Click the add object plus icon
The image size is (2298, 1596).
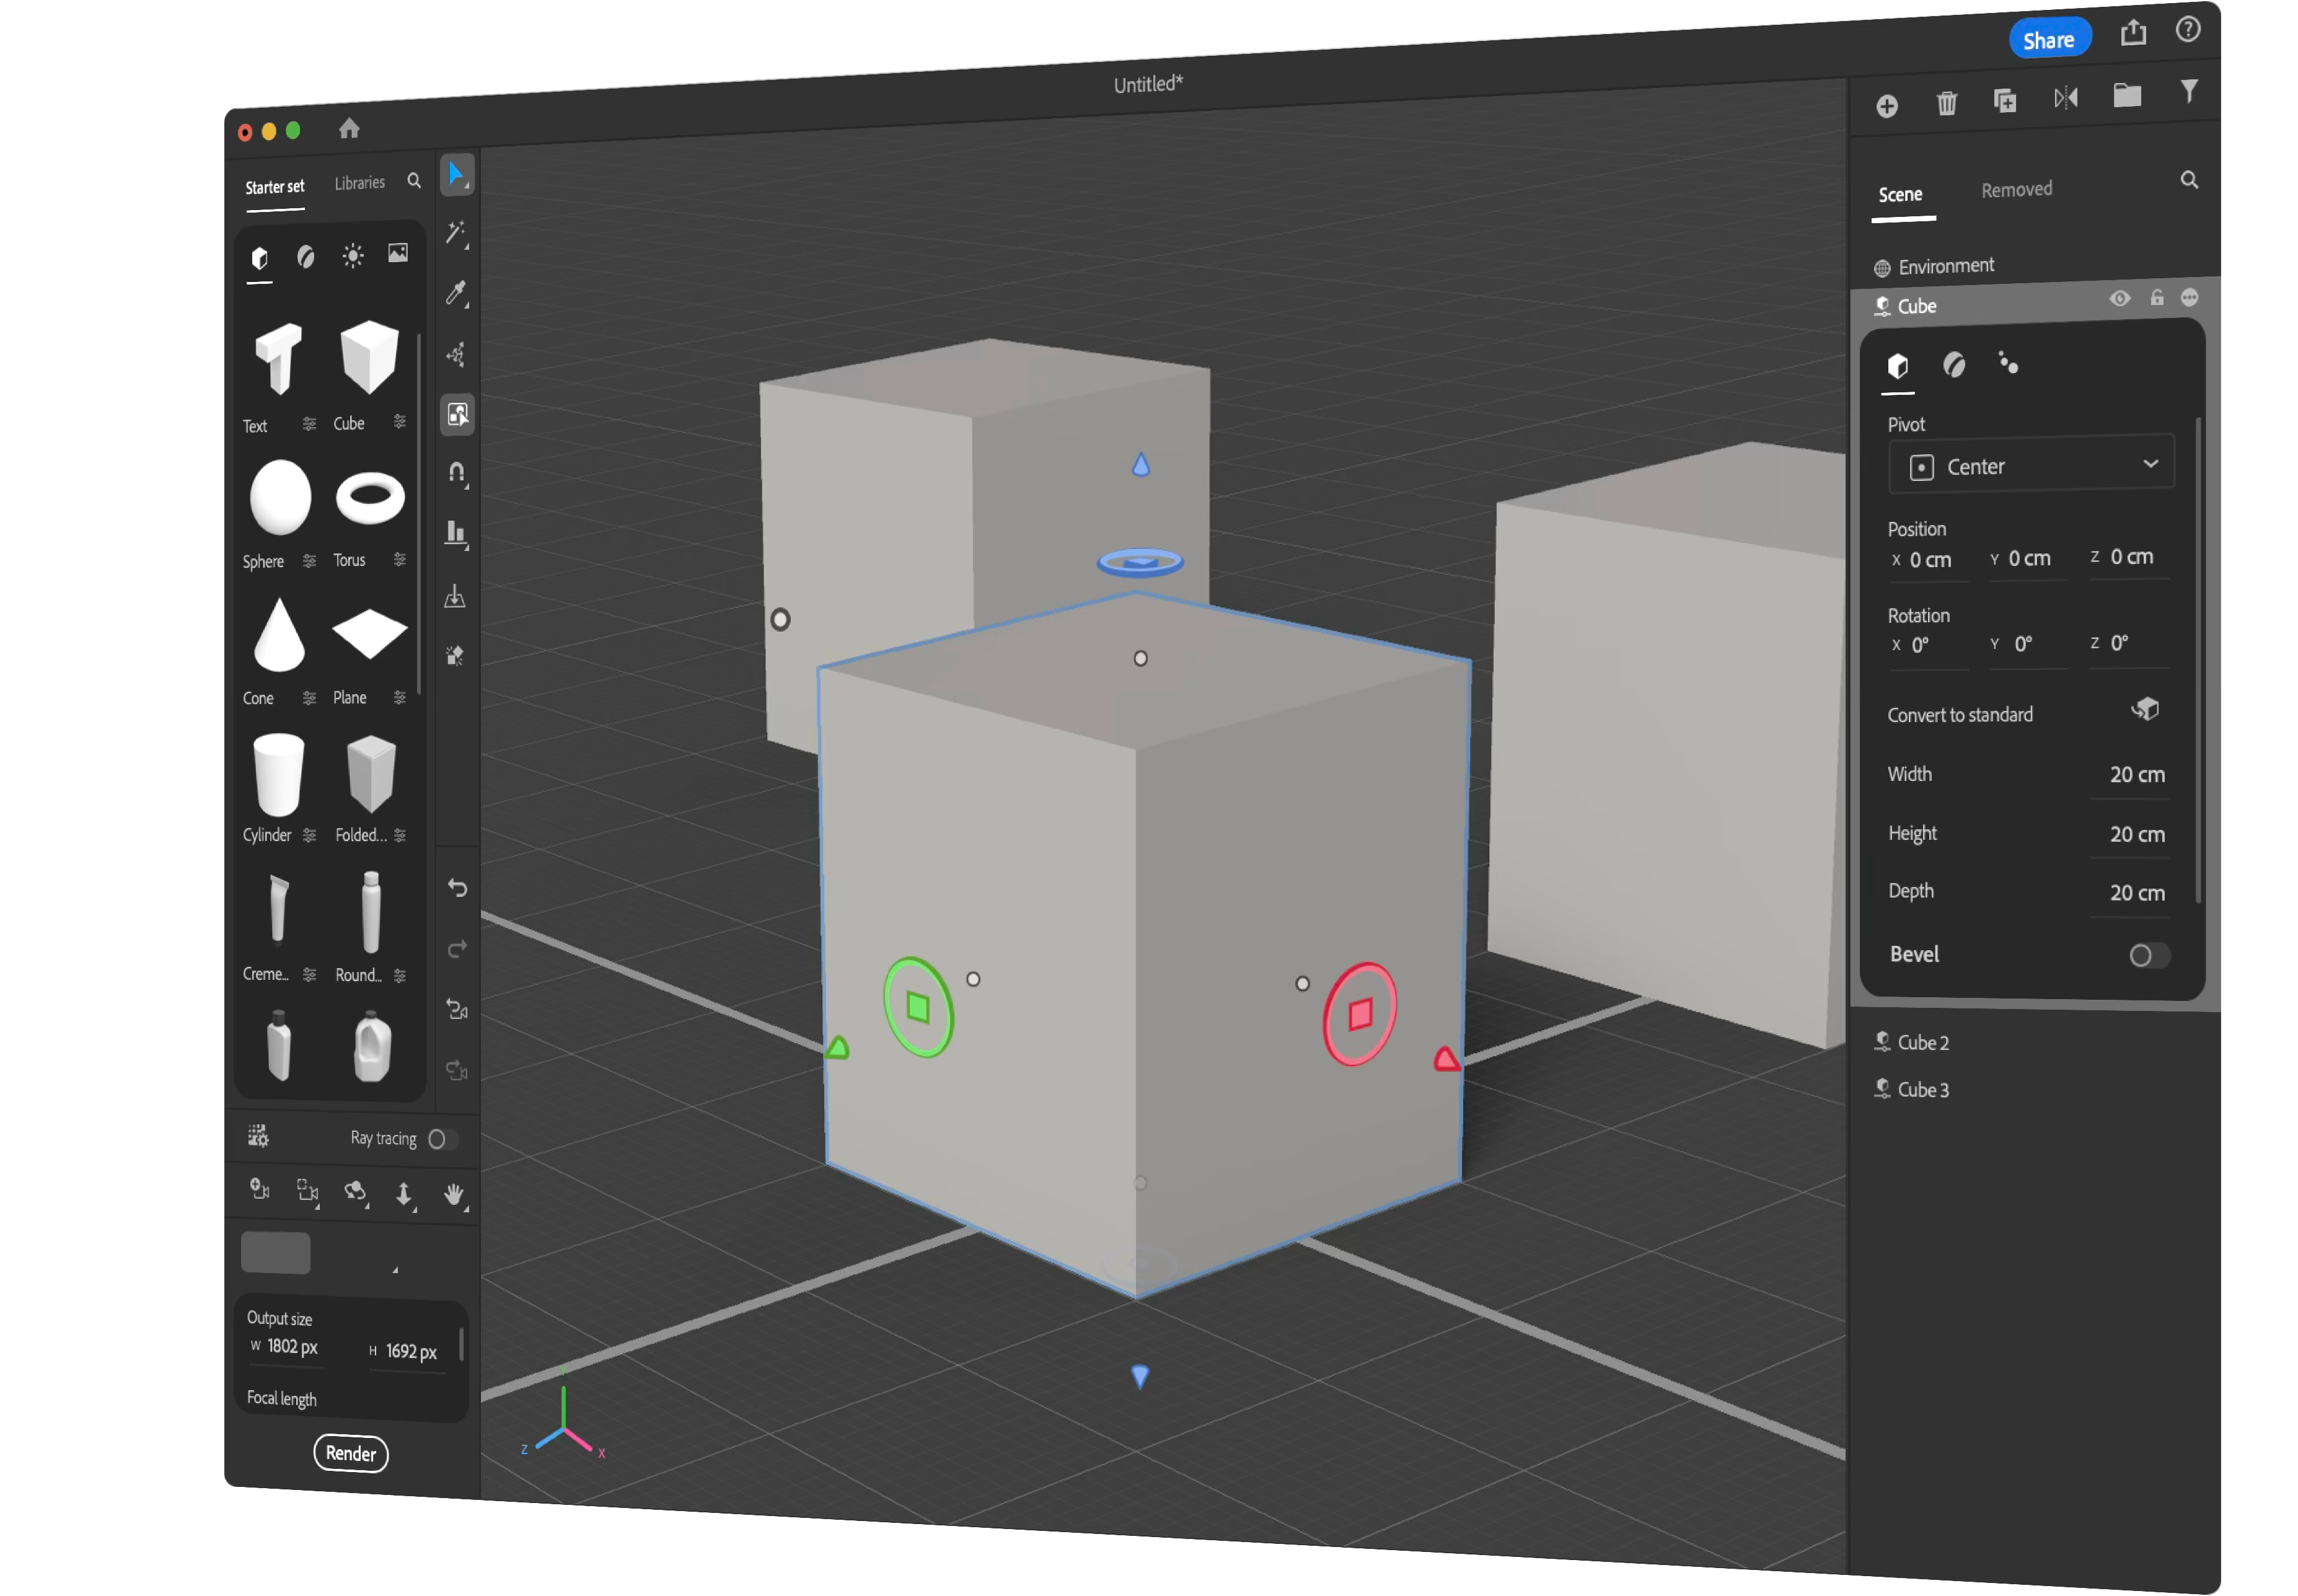[1886, 106]
